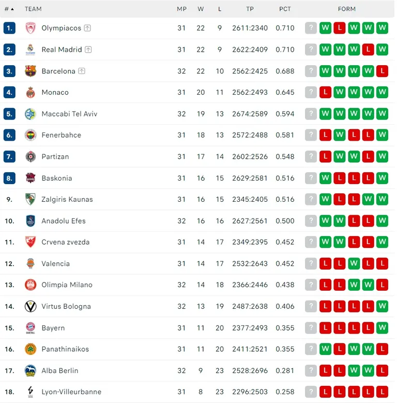Open Fenerbahce's upcoming match question-mark box
Viewport: 397px width, 403px height.
pos(311,135)
